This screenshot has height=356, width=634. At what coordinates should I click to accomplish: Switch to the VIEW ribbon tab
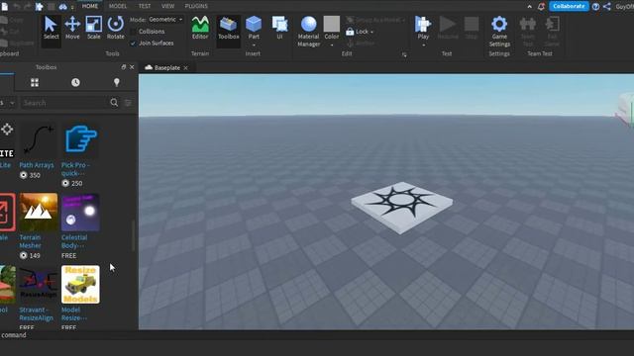167,6
